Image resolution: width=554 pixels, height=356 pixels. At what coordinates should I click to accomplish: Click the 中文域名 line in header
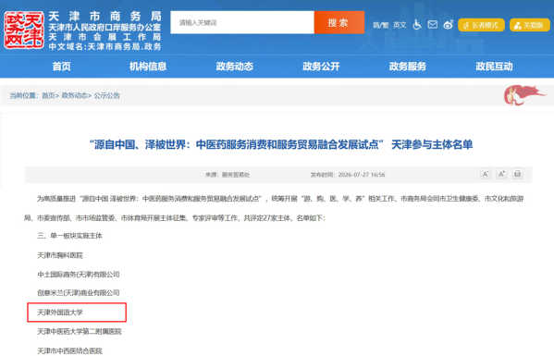[105, 46]
